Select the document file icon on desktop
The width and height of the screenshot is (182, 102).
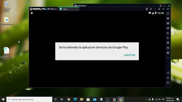coord(6,21)
